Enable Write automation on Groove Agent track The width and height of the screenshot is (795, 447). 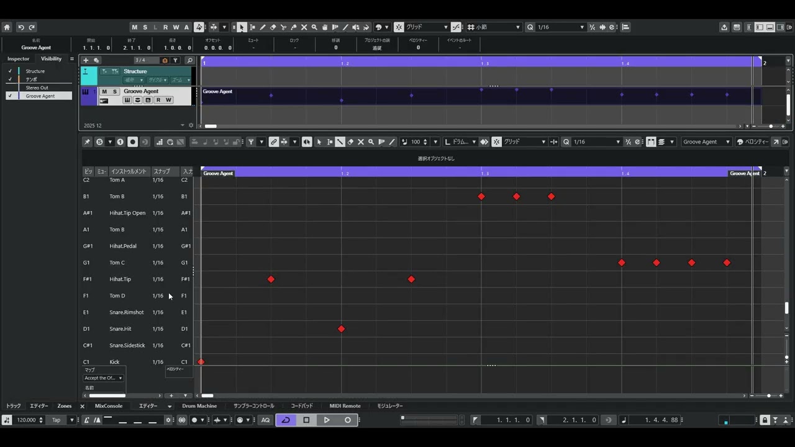[168, 101]
